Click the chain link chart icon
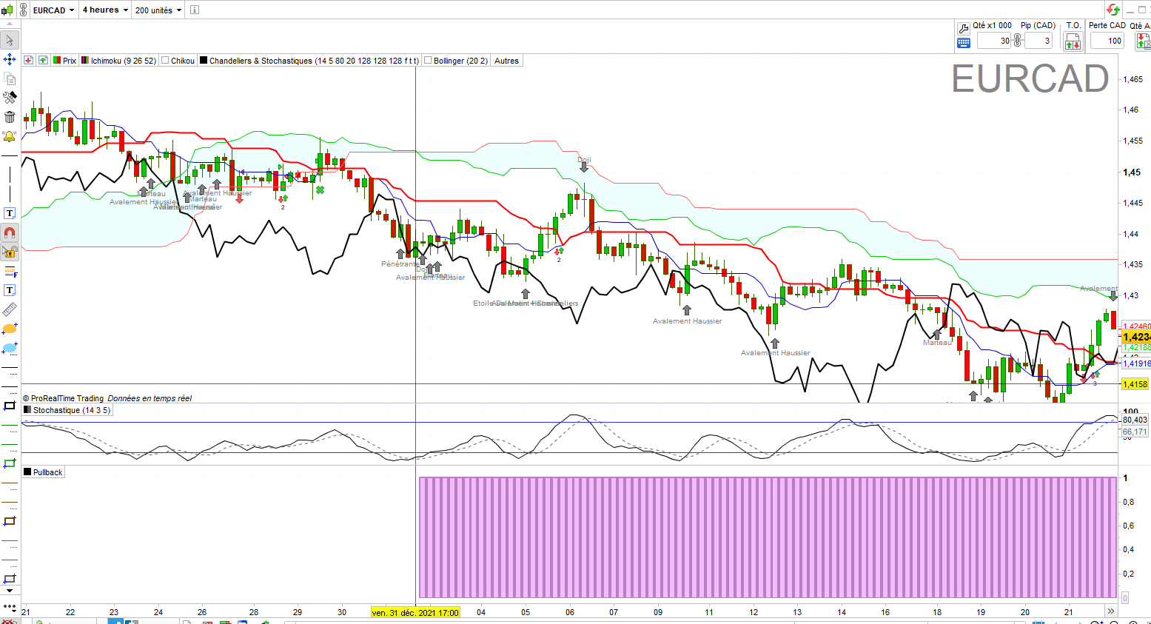 pos(22,10)
